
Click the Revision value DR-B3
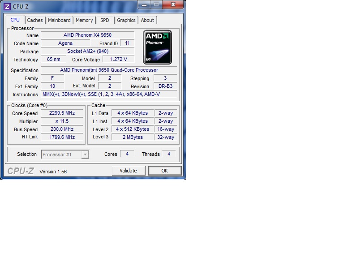click(165, 86)
